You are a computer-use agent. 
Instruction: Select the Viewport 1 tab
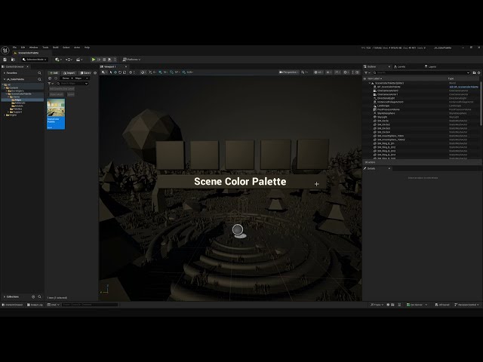click(x=110, y=66)
